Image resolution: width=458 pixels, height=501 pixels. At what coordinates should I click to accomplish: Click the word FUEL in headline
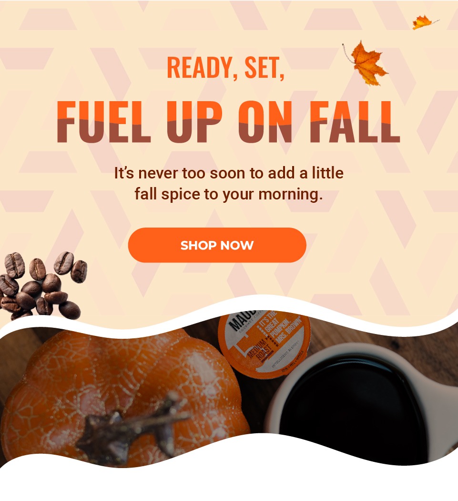click(104, 121)
